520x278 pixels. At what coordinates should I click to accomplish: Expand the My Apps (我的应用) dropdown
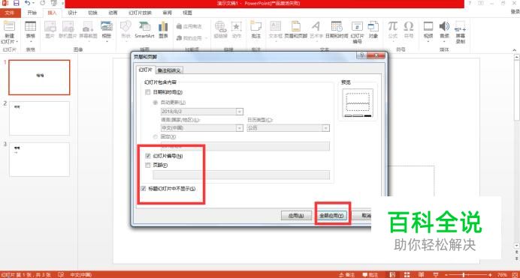click(x=207, y=38)
